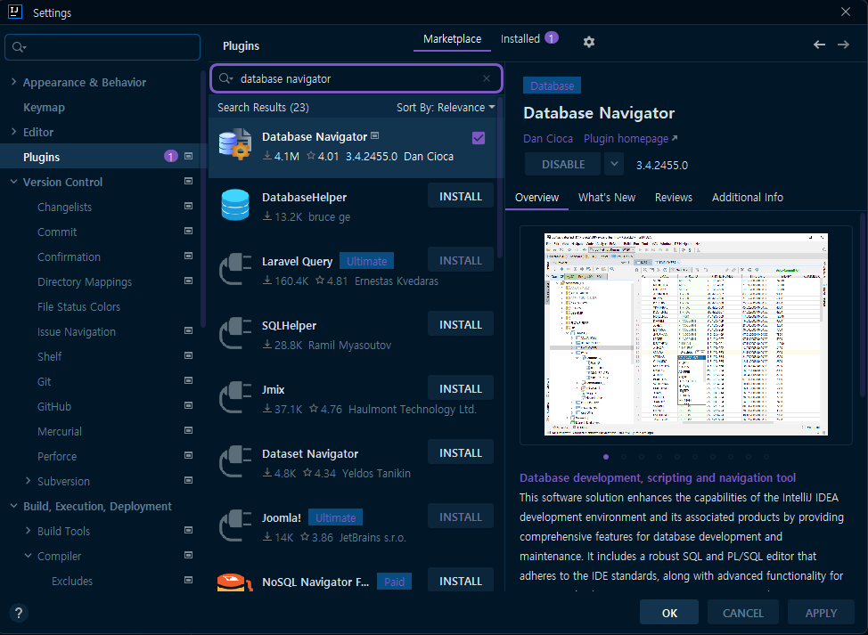Expand the Editor settings node
Viewport: 868px width, 635px height.
pyautogui.click(x=14, y=132)
